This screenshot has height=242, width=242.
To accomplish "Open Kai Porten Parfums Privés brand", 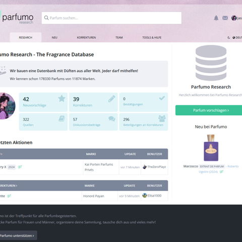I will 99,167.
